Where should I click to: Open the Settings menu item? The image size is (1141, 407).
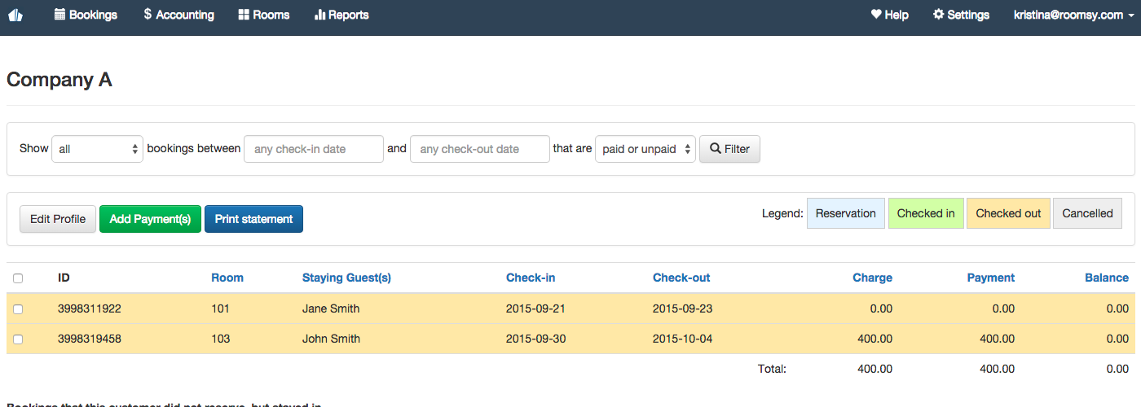961,15
